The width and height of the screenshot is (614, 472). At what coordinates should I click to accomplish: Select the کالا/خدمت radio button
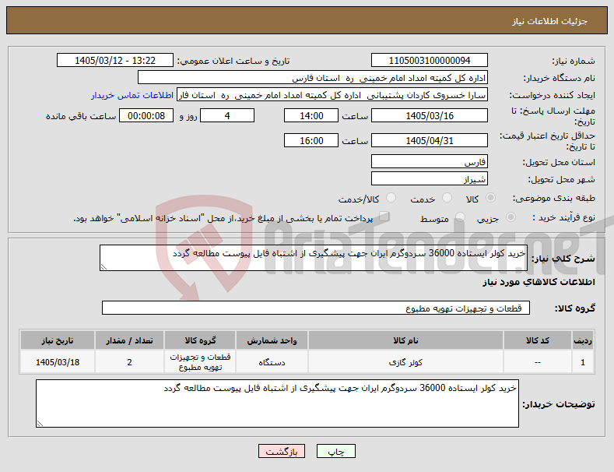pyautogui.click(x=391, y=198)
